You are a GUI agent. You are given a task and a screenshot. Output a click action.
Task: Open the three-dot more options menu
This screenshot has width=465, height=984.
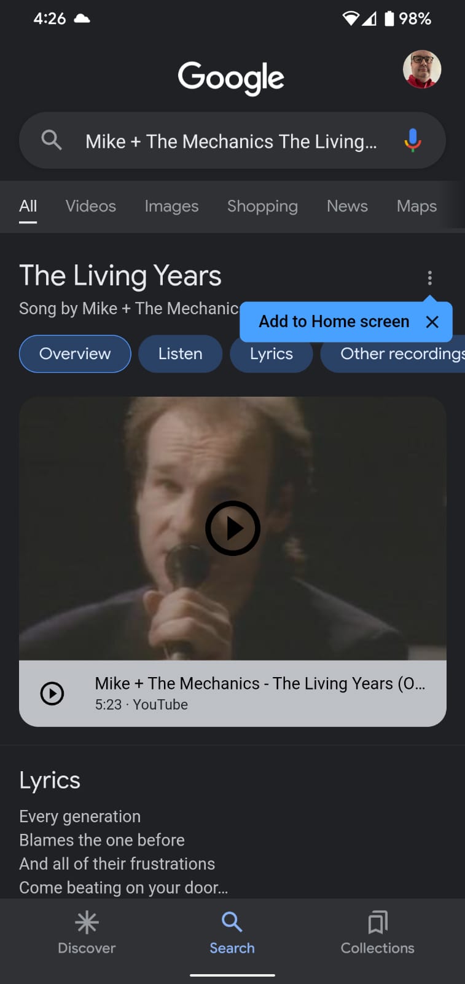click(x=430, y=278)
